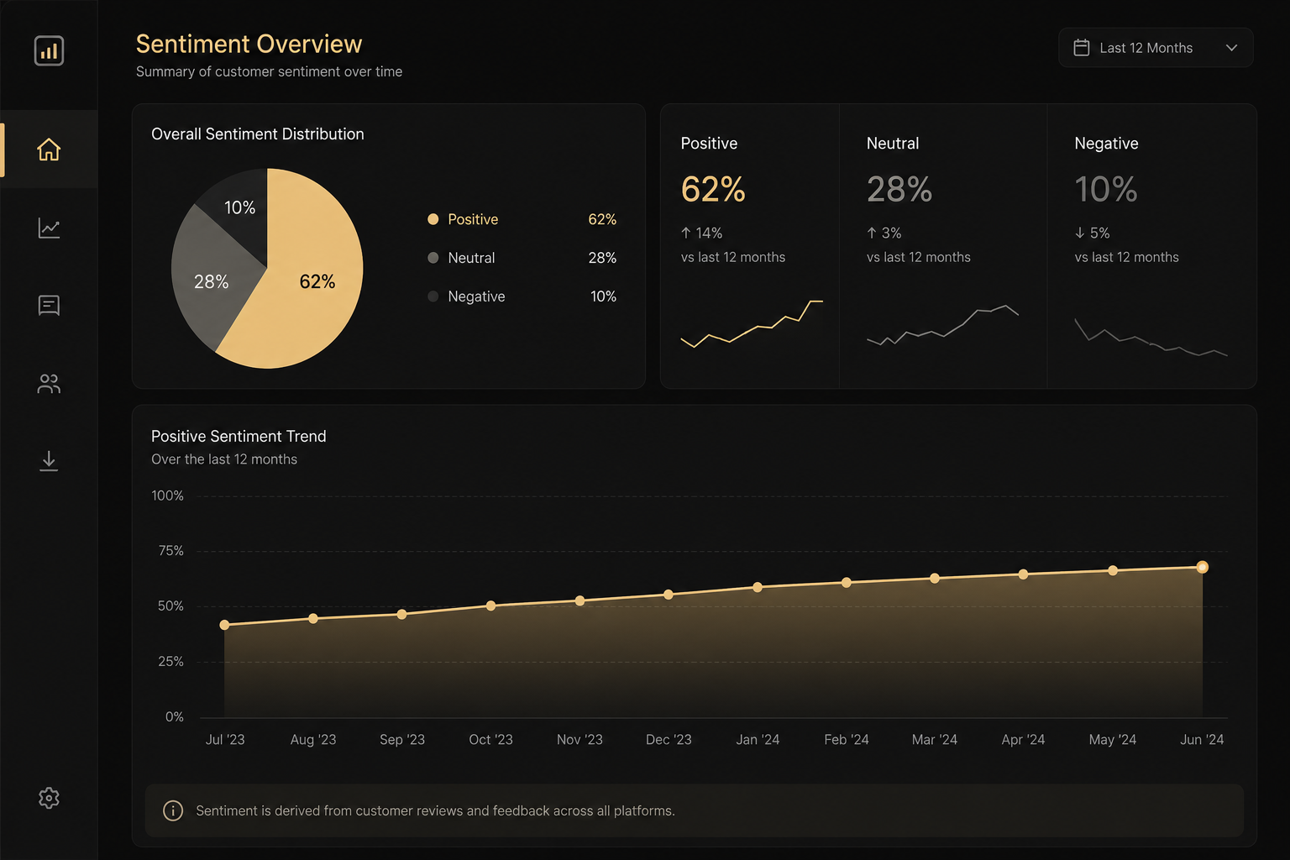
Task: Click the Jun '24 axis label
Action: tap(1202, 740)
